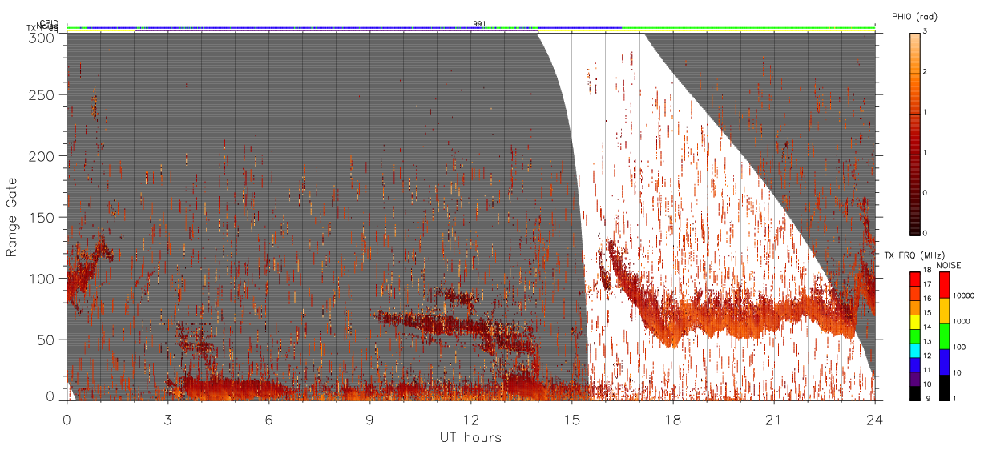Click the green 13–14 MHz TX FRQ swatch

914,335
